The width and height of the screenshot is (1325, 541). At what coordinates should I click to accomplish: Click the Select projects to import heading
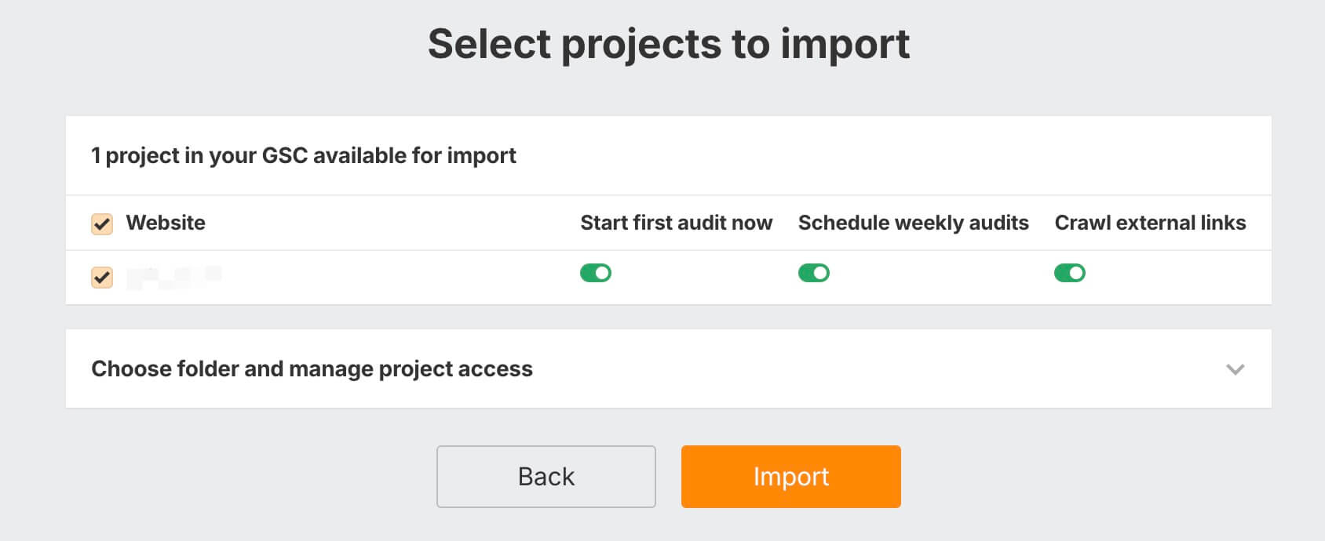click(669, 44)
